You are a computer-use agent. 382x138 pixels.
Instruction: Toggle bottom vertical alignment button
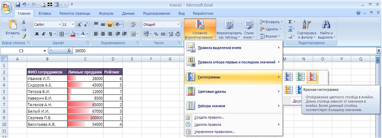(x=109, y=25)
